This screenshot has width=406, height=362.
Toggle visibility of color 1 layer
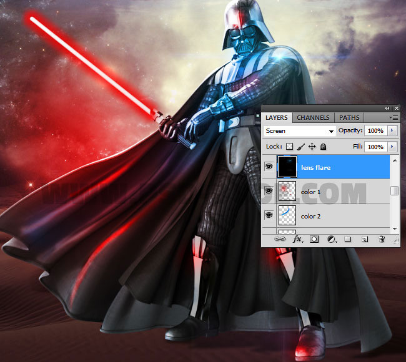pyautogui.click(x=269, y=192)
